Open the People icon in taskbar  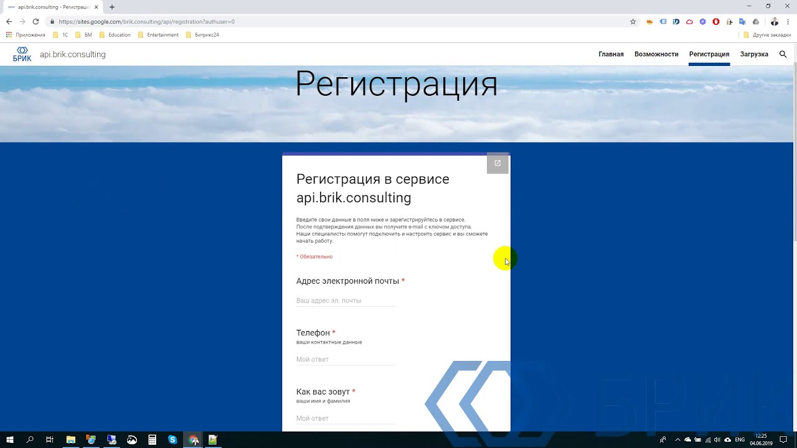point(663,440)
